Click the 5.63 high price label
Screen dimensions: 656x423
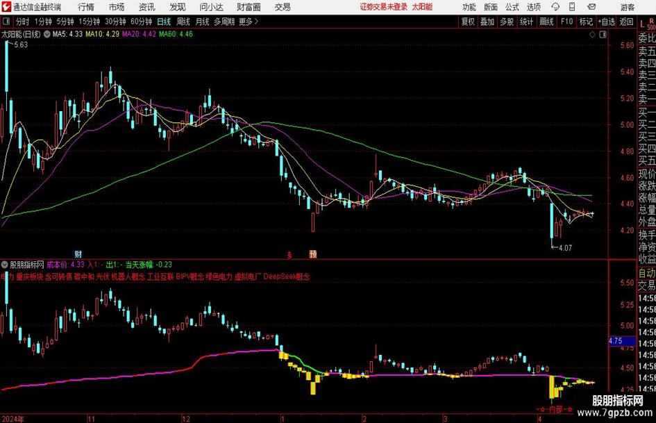(x=21, y=45)
